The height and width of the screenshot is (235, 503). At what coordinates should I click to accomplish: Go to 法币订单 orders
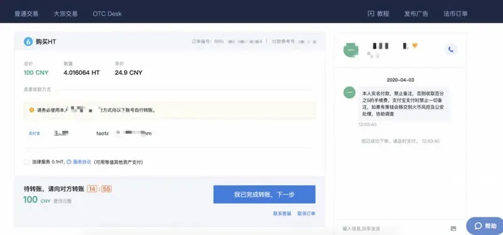455,14
